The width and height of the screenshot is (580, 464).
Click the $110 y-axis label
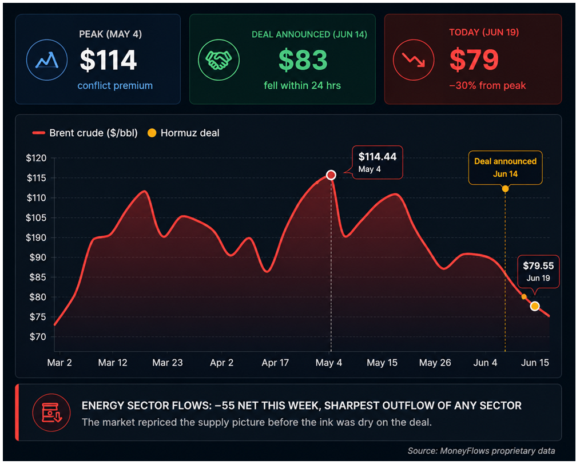coord(36,197)
